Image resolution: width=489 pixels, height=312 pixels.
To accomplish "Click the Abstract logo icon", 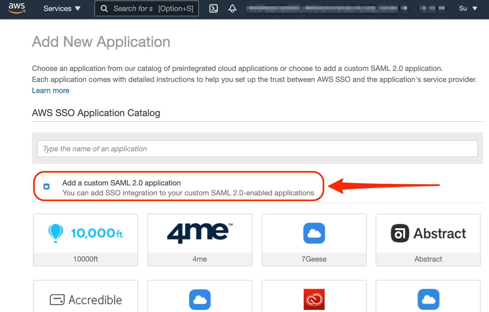I will (x=400, y=233).
